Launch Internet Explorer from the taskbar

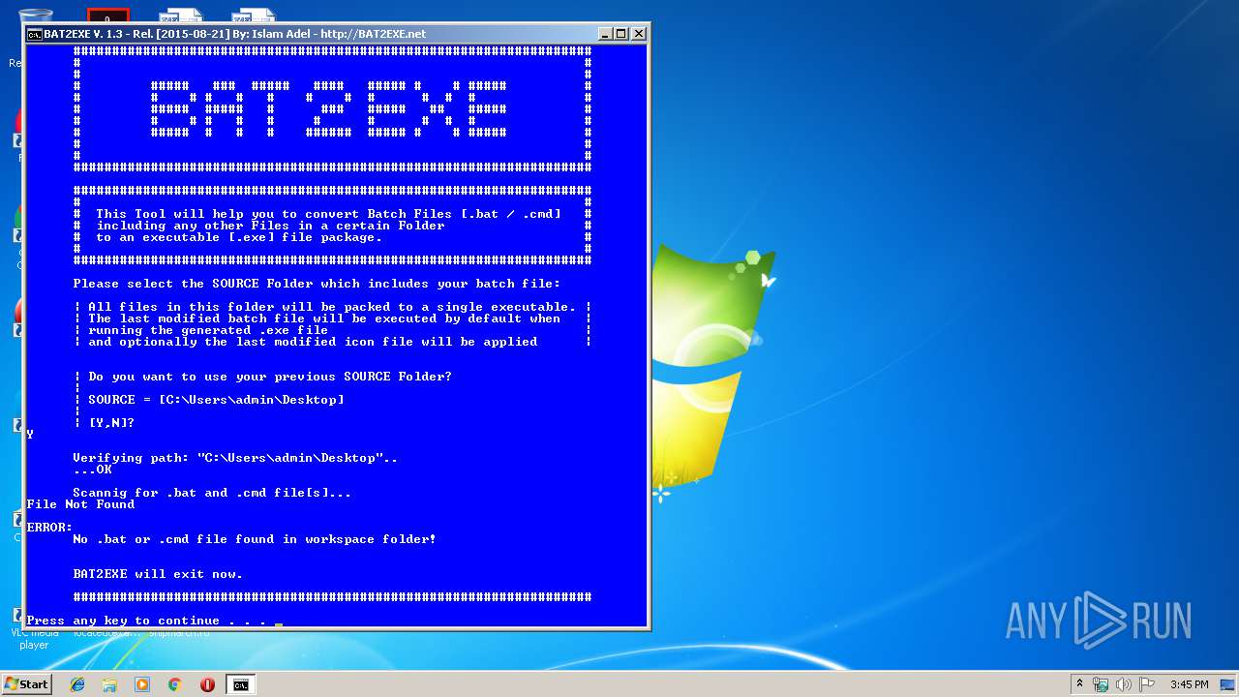[77, 684]
